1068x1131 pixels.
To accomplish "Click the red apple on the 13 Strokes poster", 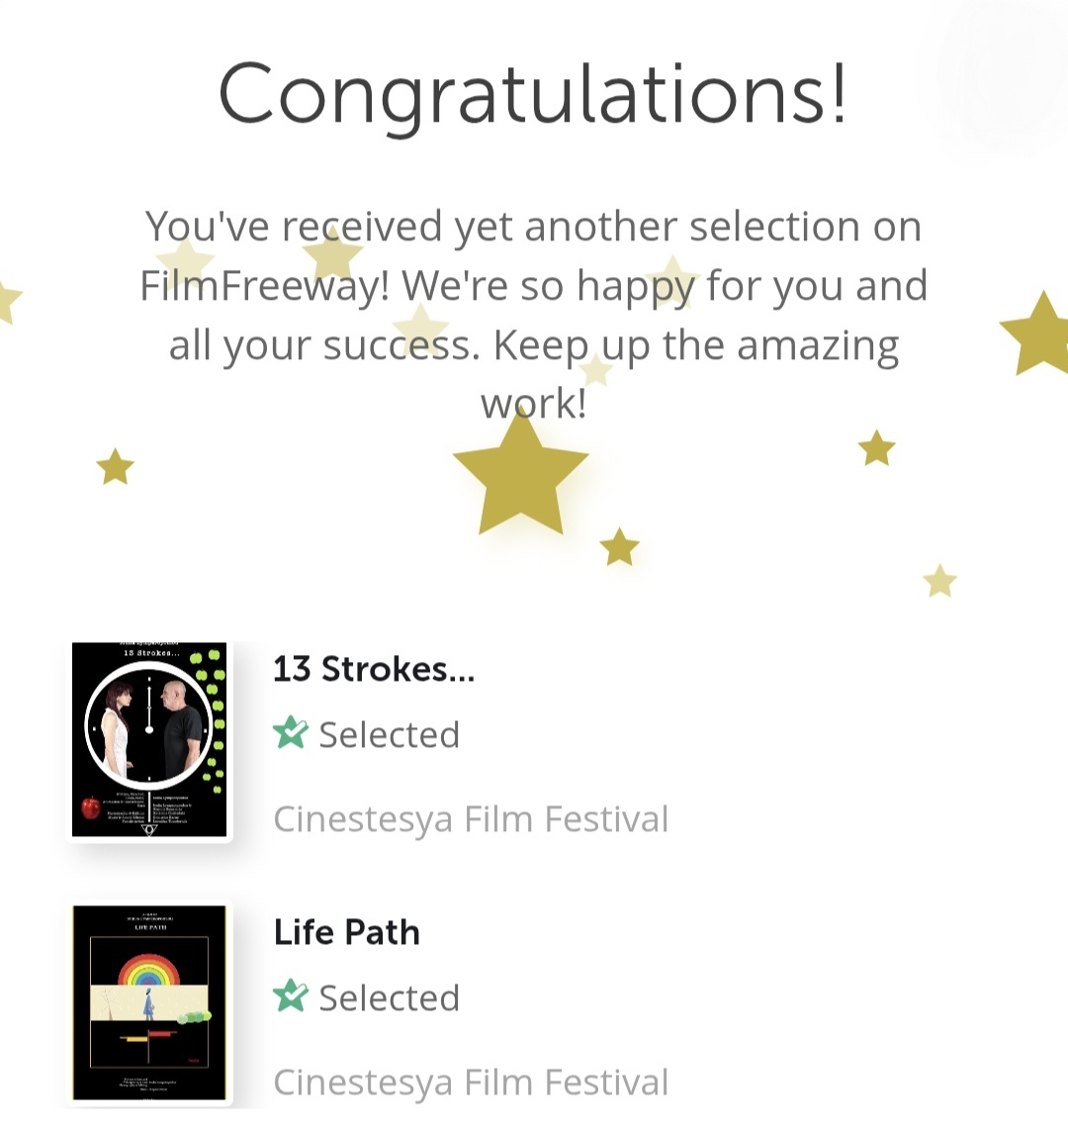I will click(x=91, y=807).
